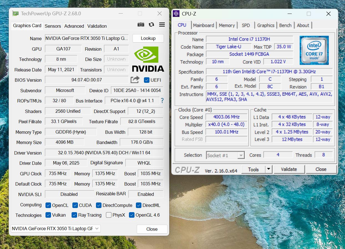Toggle the DirectCompute checkbox
Viewport: 345px width, 249px height.
[98, 205]
